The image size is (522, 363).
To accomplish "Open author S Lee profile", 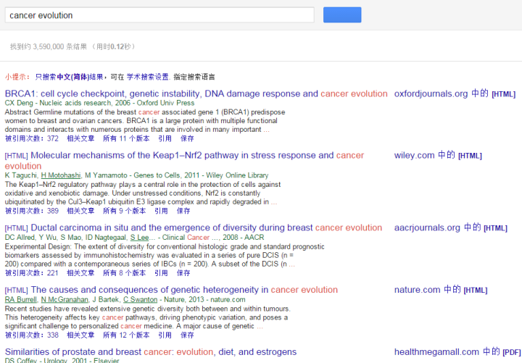I will [139, 238].
